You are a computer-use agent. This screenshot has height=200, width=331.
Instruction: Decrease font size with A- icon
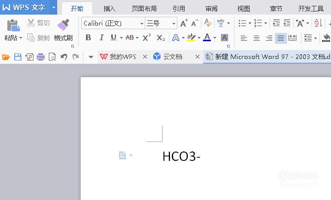coord(195,23)
